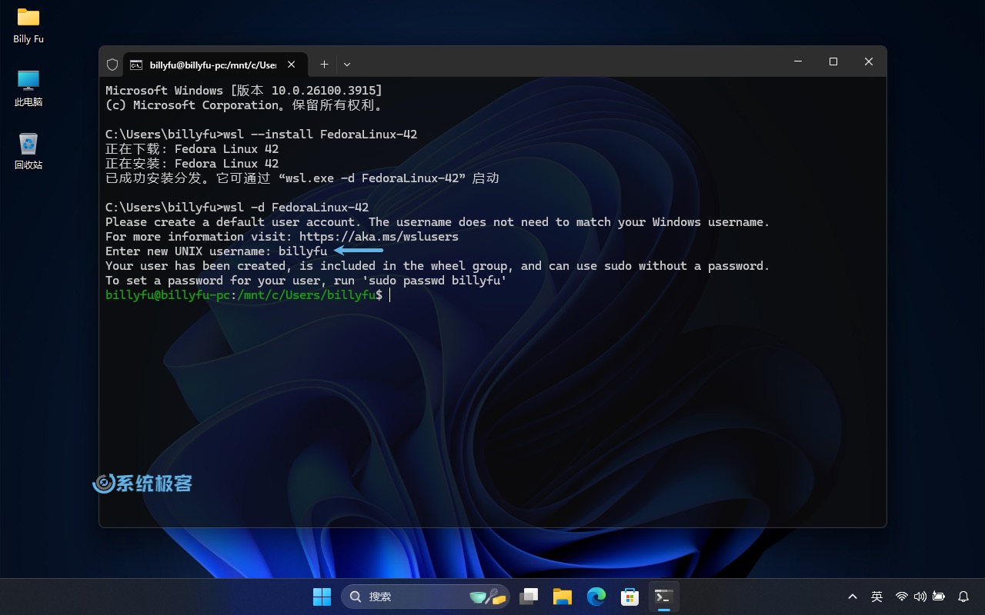Open Microsoft Store from the taskbar
Viewport: 985px width, 615px height.
[x=630, y=597]
